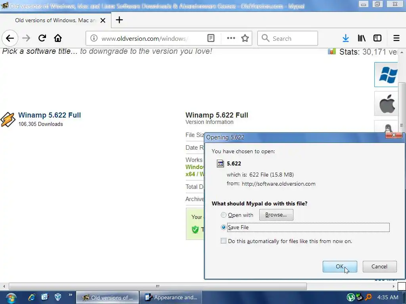
Task: Select the Windows platform icon
Action: (x=386, y=74)
